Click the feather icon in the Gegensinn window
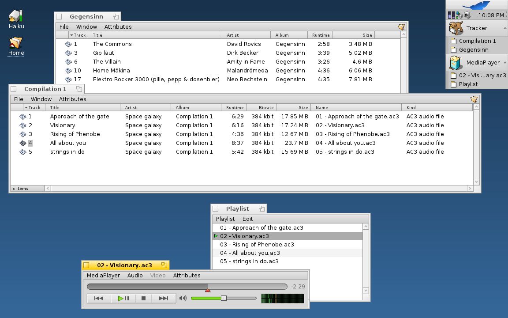Image resolution: width=508 pixels, height=318 pixels. 401,26
